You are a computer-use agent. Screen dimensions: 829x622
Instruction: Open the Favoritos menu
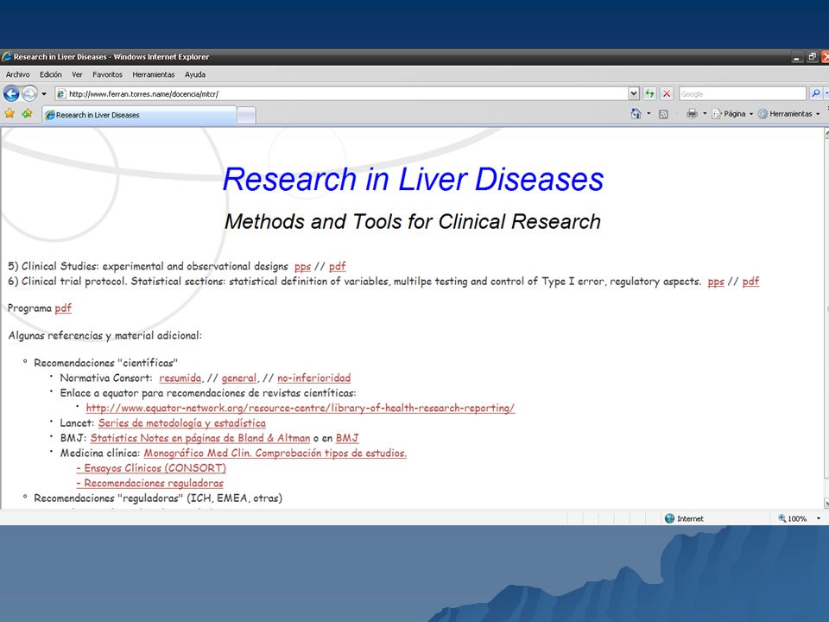107,74
